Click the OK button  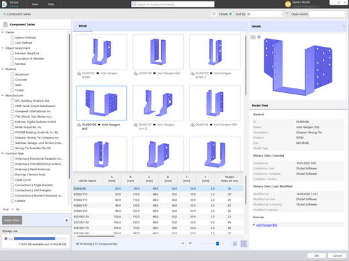pos(316,256)
